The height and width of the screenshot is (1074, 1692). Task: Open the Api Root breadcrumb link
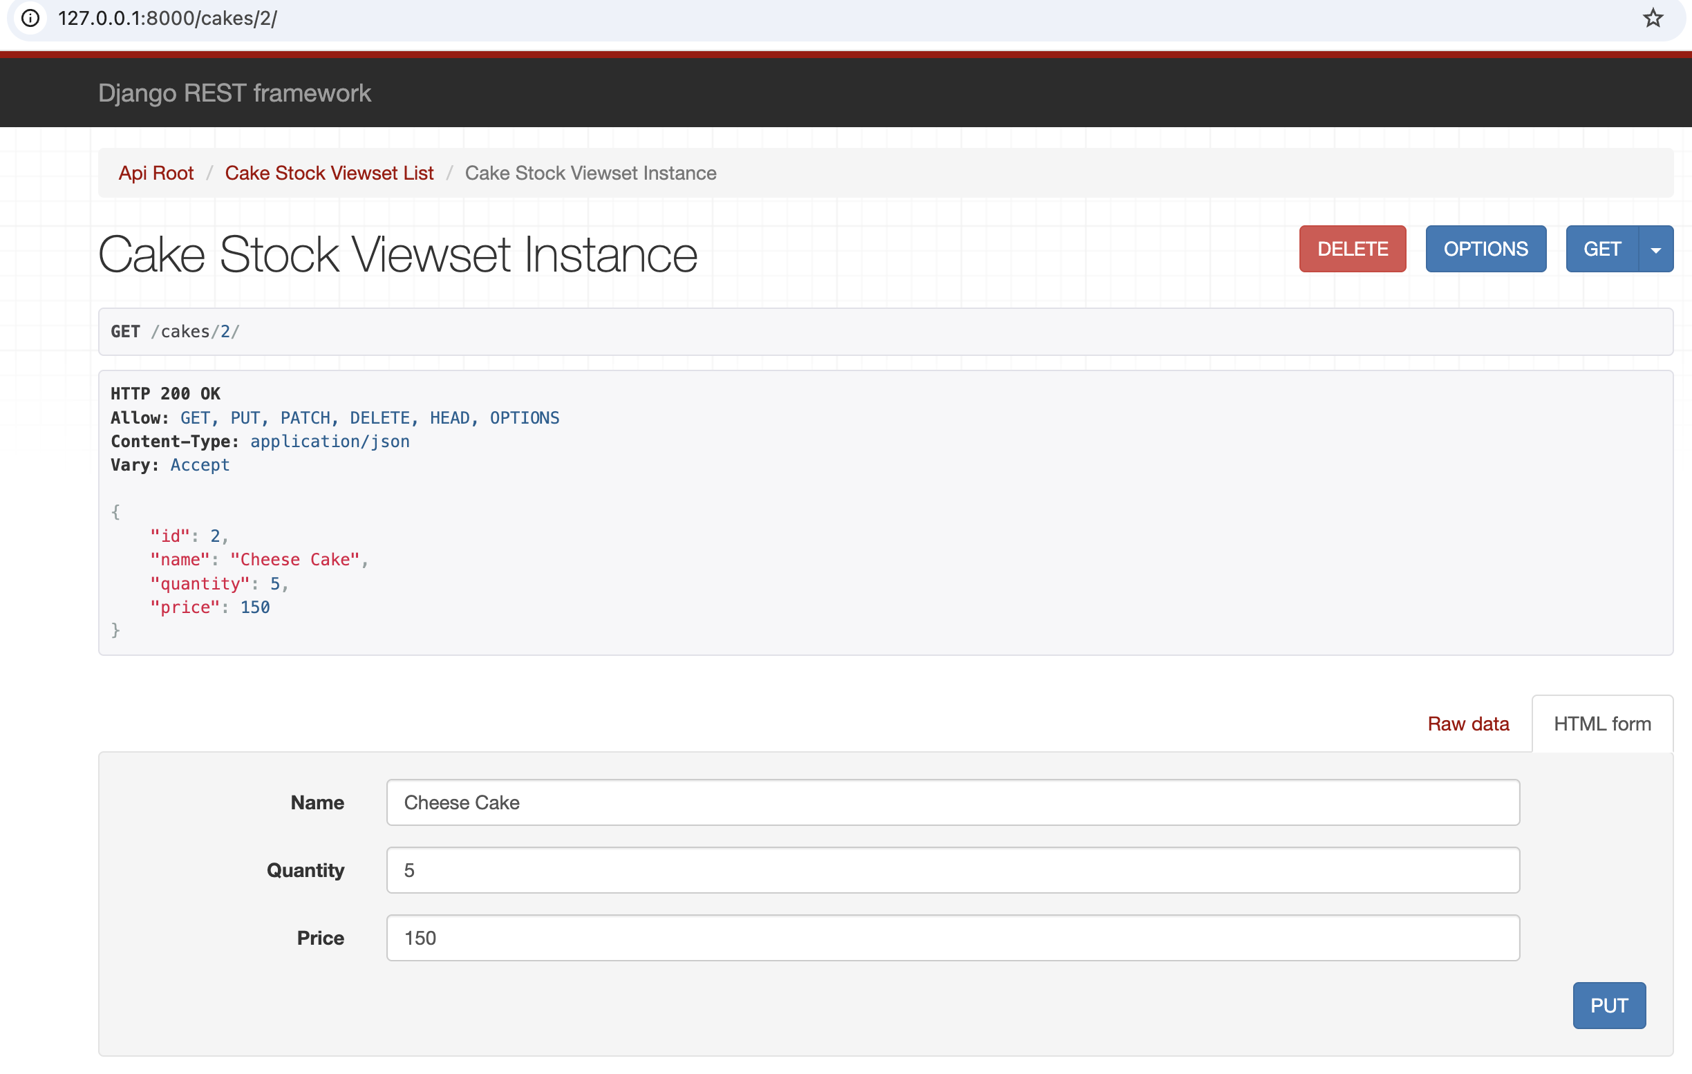156,173
